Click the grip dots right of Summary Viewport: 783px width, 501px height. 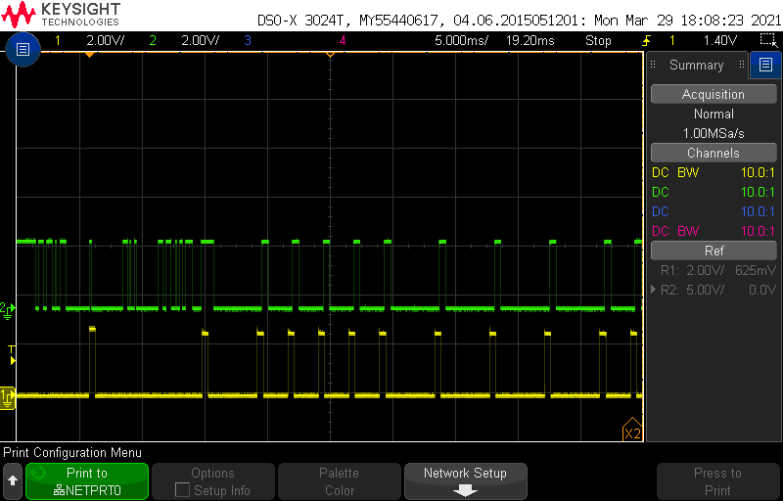[742, 64]
